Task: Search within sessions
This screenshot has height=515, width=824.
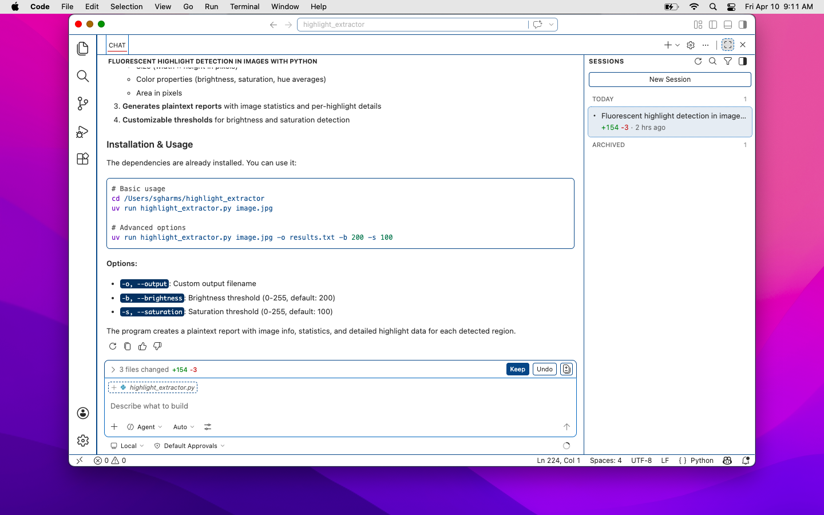Action: click(x=712, y=61)
